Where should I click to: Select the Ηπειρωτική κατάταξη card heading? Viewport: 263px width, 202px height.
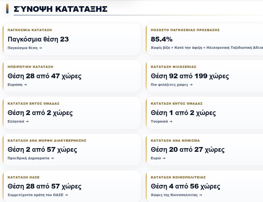(x=30, y=67)
